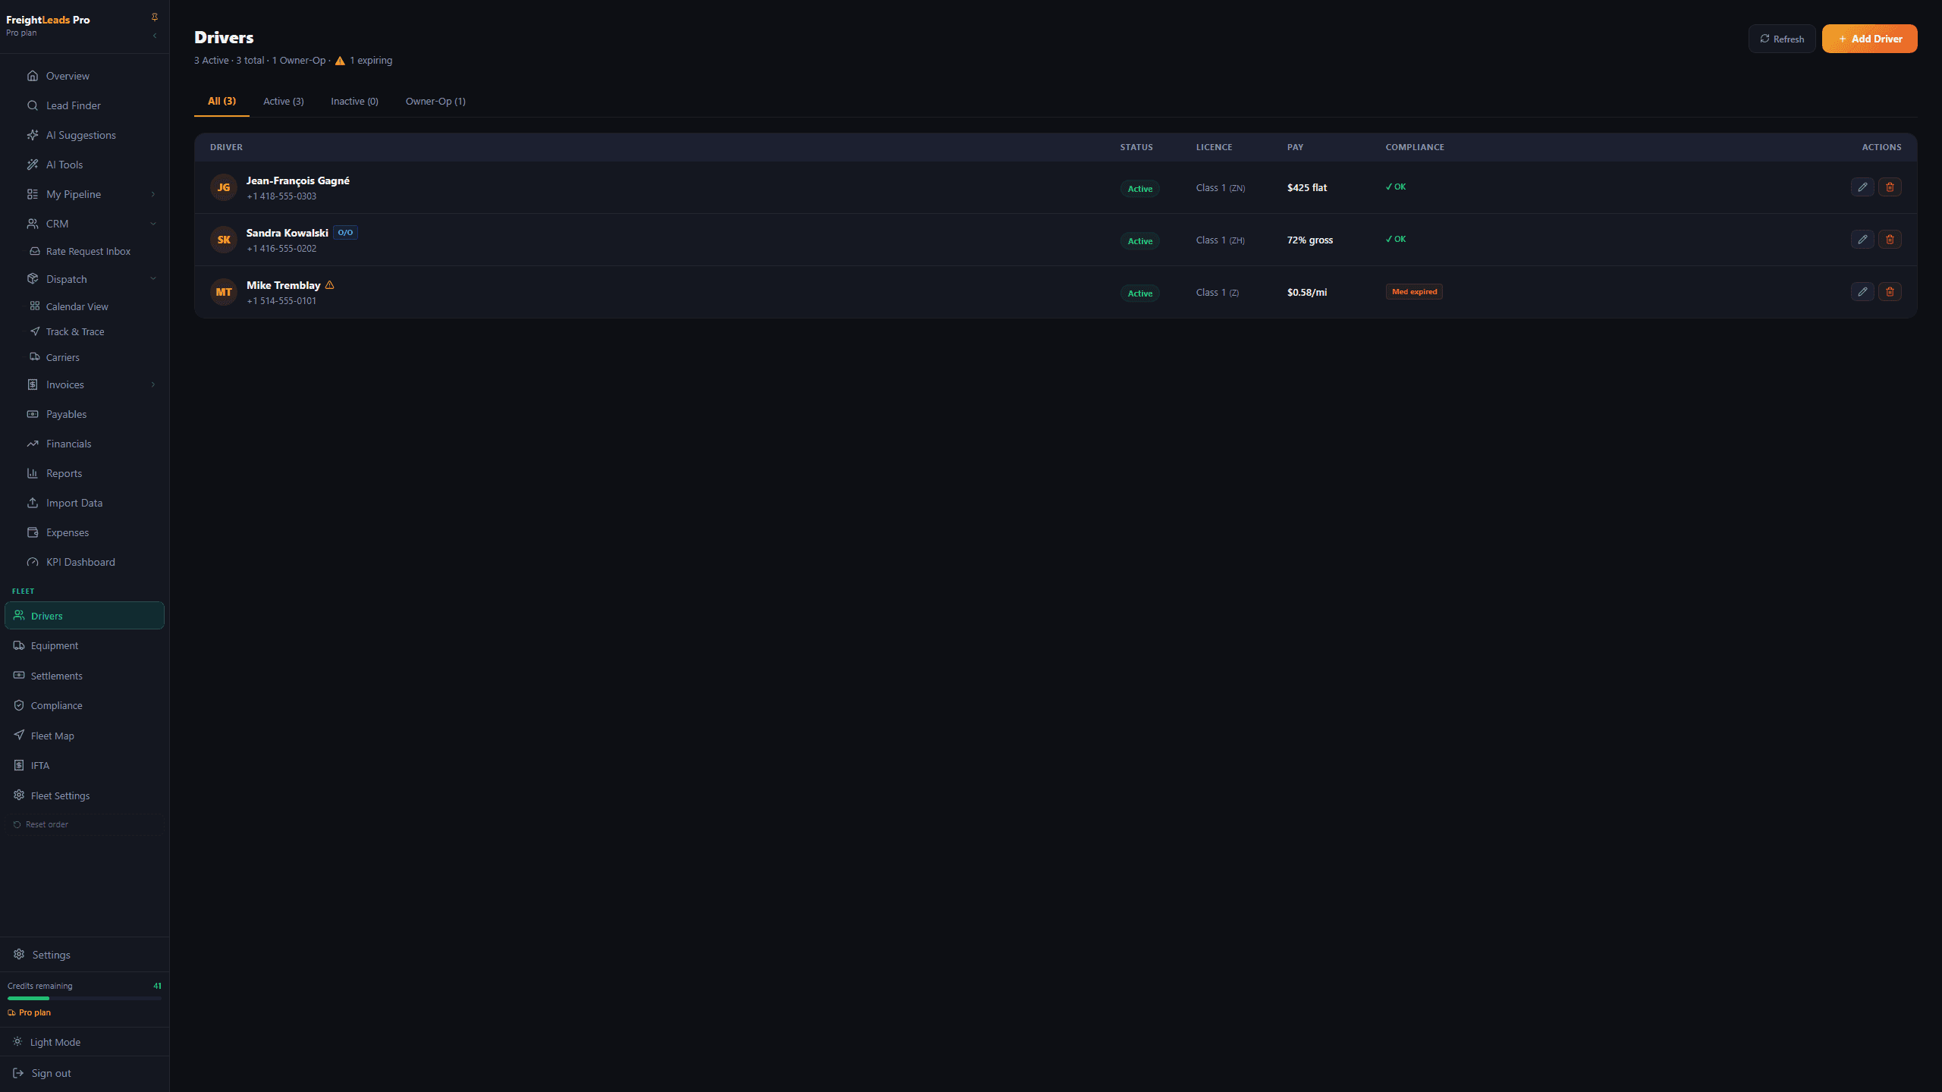Click the Med expired compliance badge

1414,292
